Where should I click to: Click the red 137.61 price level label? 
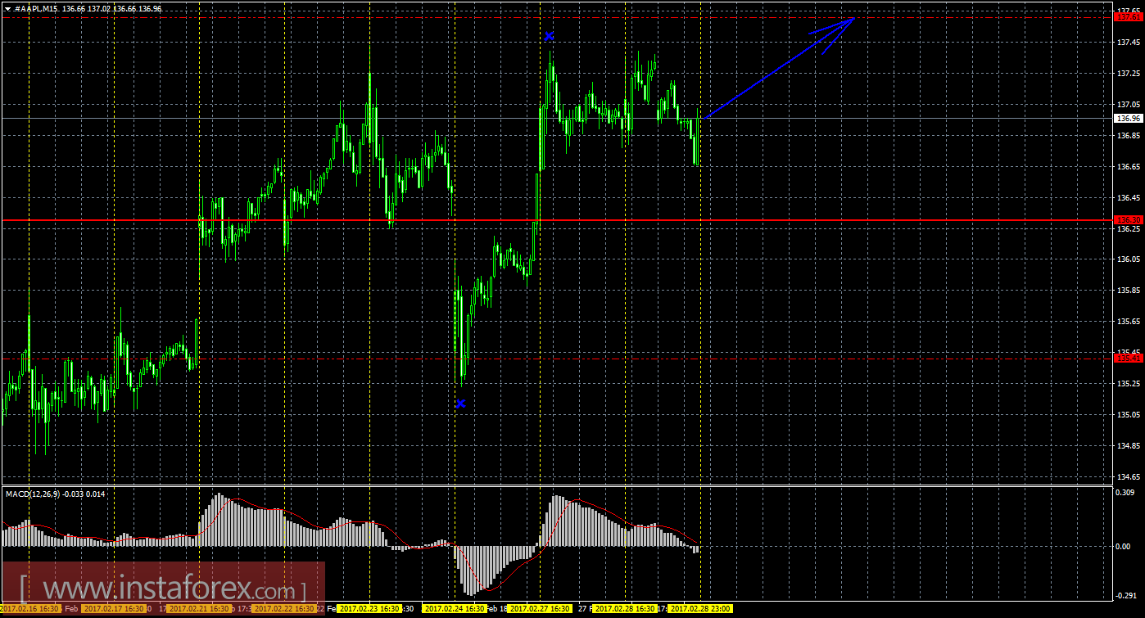tap(1129, 16)
